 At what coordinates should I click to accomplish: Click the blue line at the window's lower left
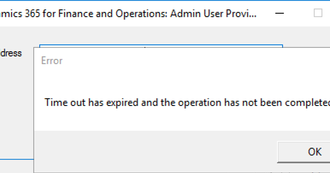pos(17,159)
